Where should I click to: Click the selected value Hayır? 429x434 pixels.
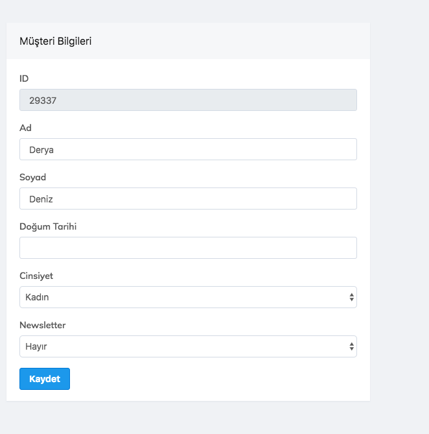tap(36, 347)
